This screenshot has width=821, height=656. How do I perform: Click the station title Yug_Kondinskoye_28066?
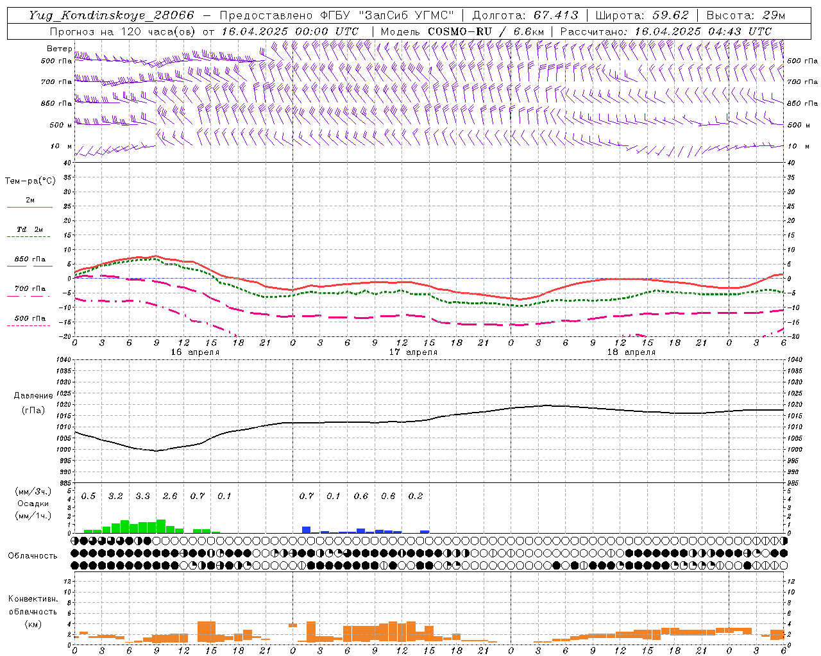click(112, 15)
